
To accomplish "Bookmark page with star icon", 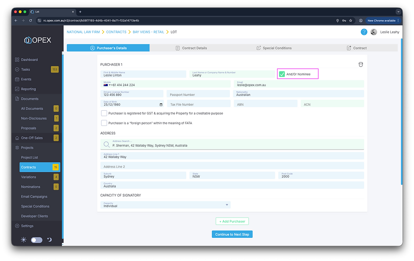I will point(351,21).
